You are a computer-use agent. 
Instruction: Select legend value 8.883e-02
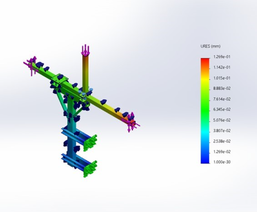(222, 89)
